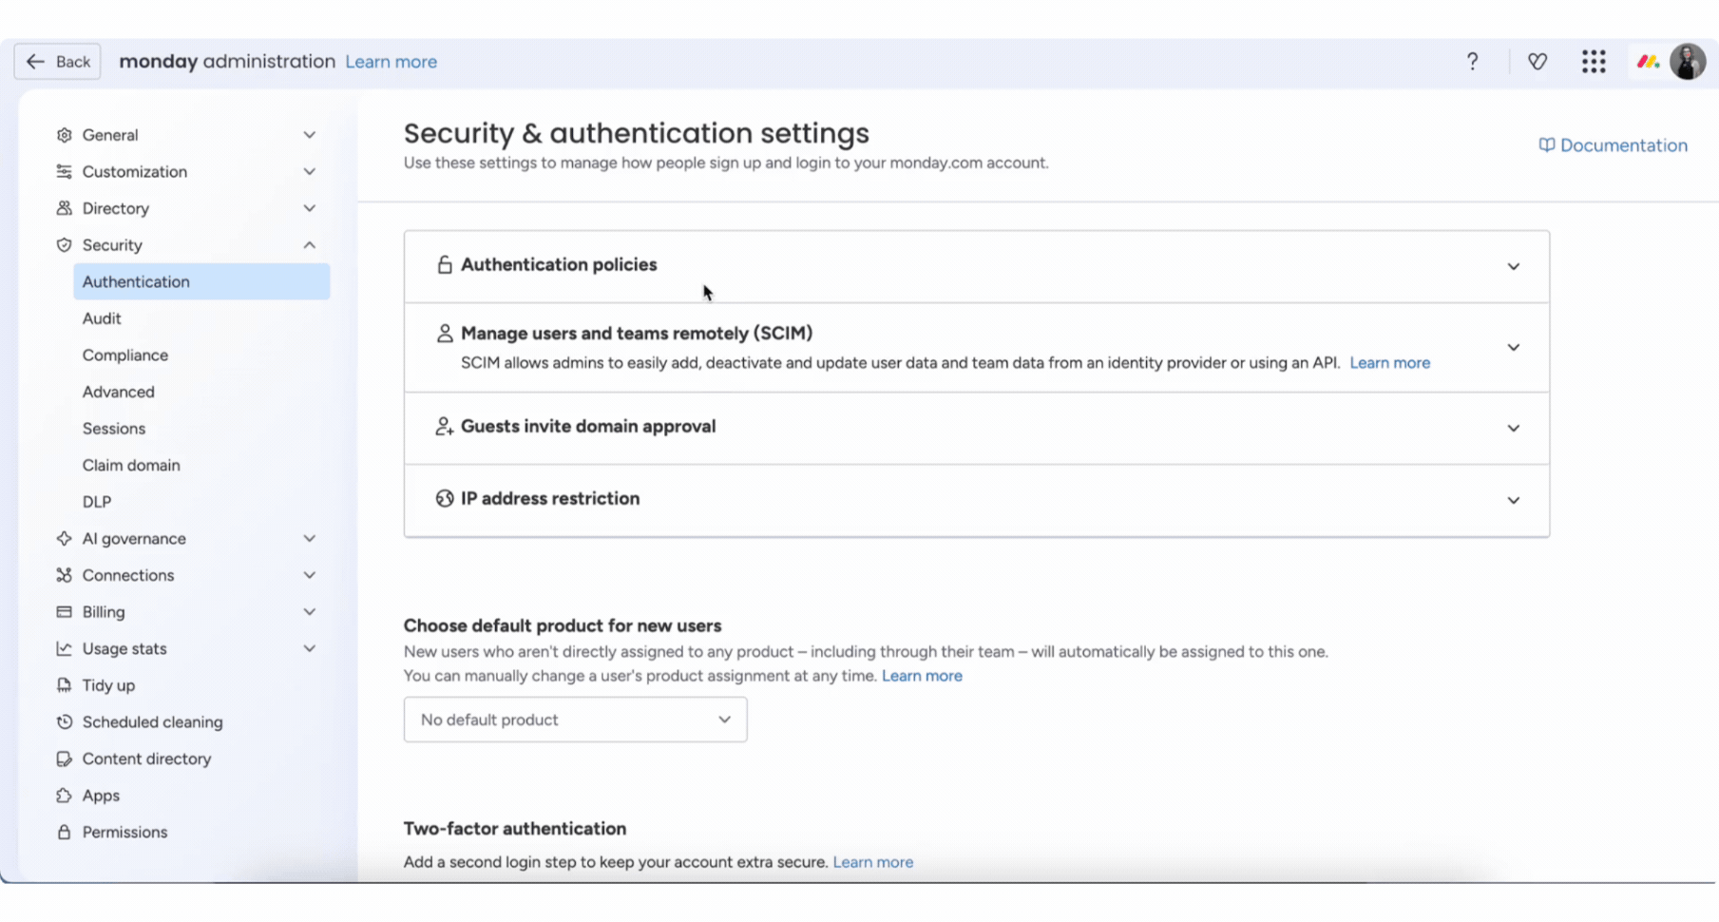This screenshot has height=922, width=1719.
Task: Open the DLP sidebar item
Action: 97,502
